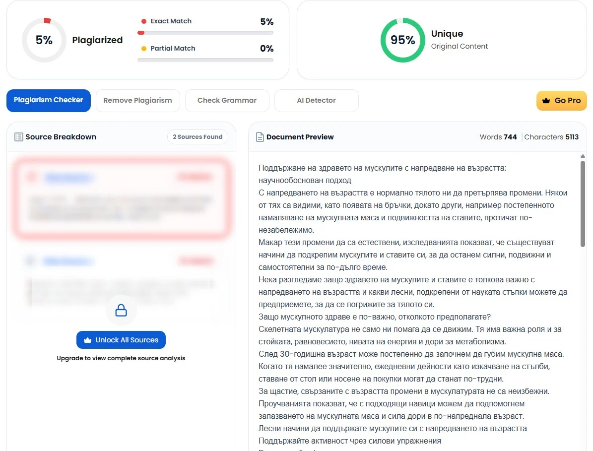Viewport: 593px width, 451px height.
Task: Click the 95% unique circular gauge
Action: 403,40
